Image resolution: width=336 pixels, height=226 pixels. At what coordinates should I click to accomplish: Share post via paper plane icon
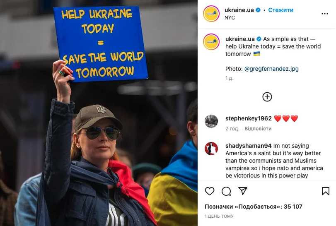(x=243, y=191)
